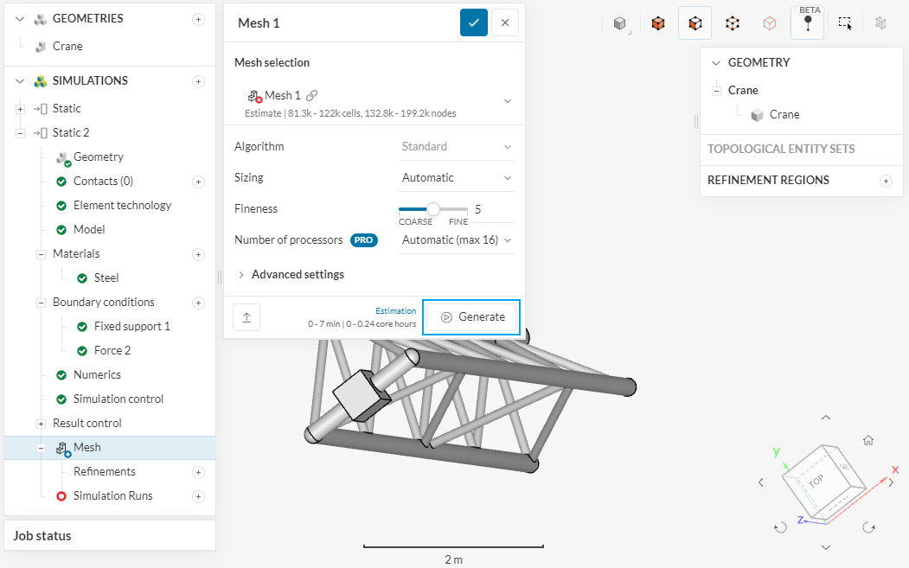The height and width of the screenshot is (568, 909).
Task: Add a boundary condition via plus icon
Action: coord(198,303)
